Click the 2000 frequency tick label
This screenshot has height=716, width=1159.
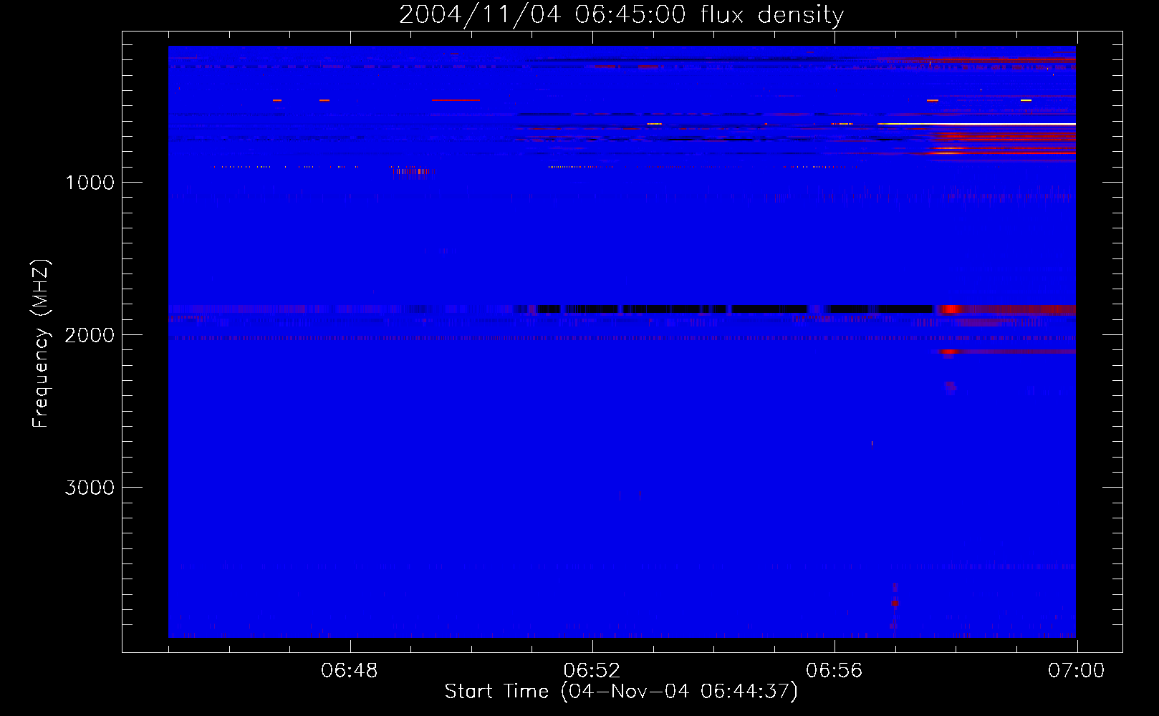[x=90, y=335]
